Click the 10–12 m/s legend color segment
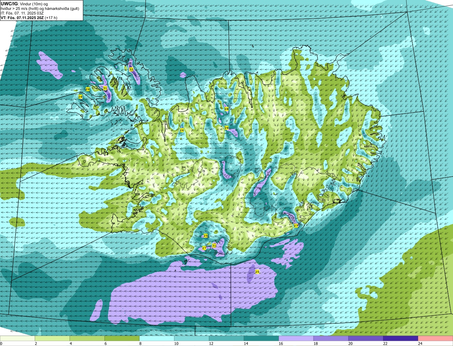Viewport: 453px width, 346px height. click(192, 339)
